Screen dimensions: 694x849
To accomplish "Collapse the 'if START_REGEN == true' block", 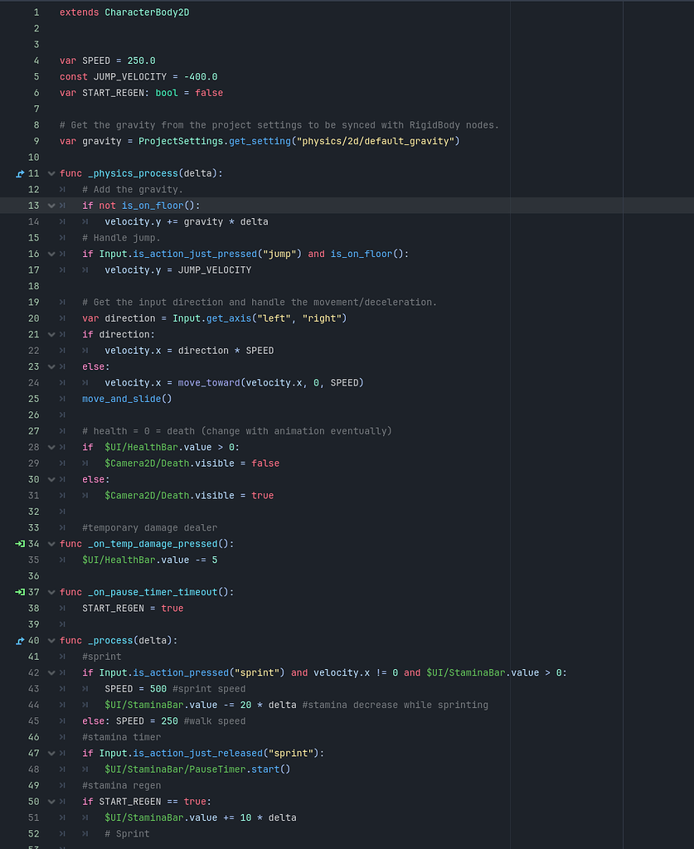I will [x=51, y=801].
